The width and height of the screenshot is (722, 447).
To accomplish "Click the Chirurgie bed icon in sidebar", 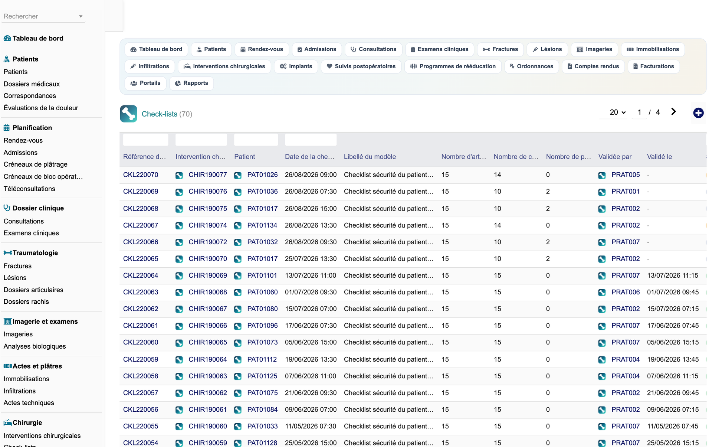I will click(x=7, y=422).
